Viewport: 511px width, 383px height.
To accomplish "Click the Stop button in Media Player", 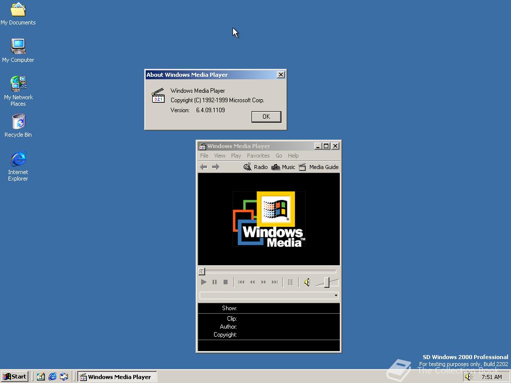I will (226, 282).
